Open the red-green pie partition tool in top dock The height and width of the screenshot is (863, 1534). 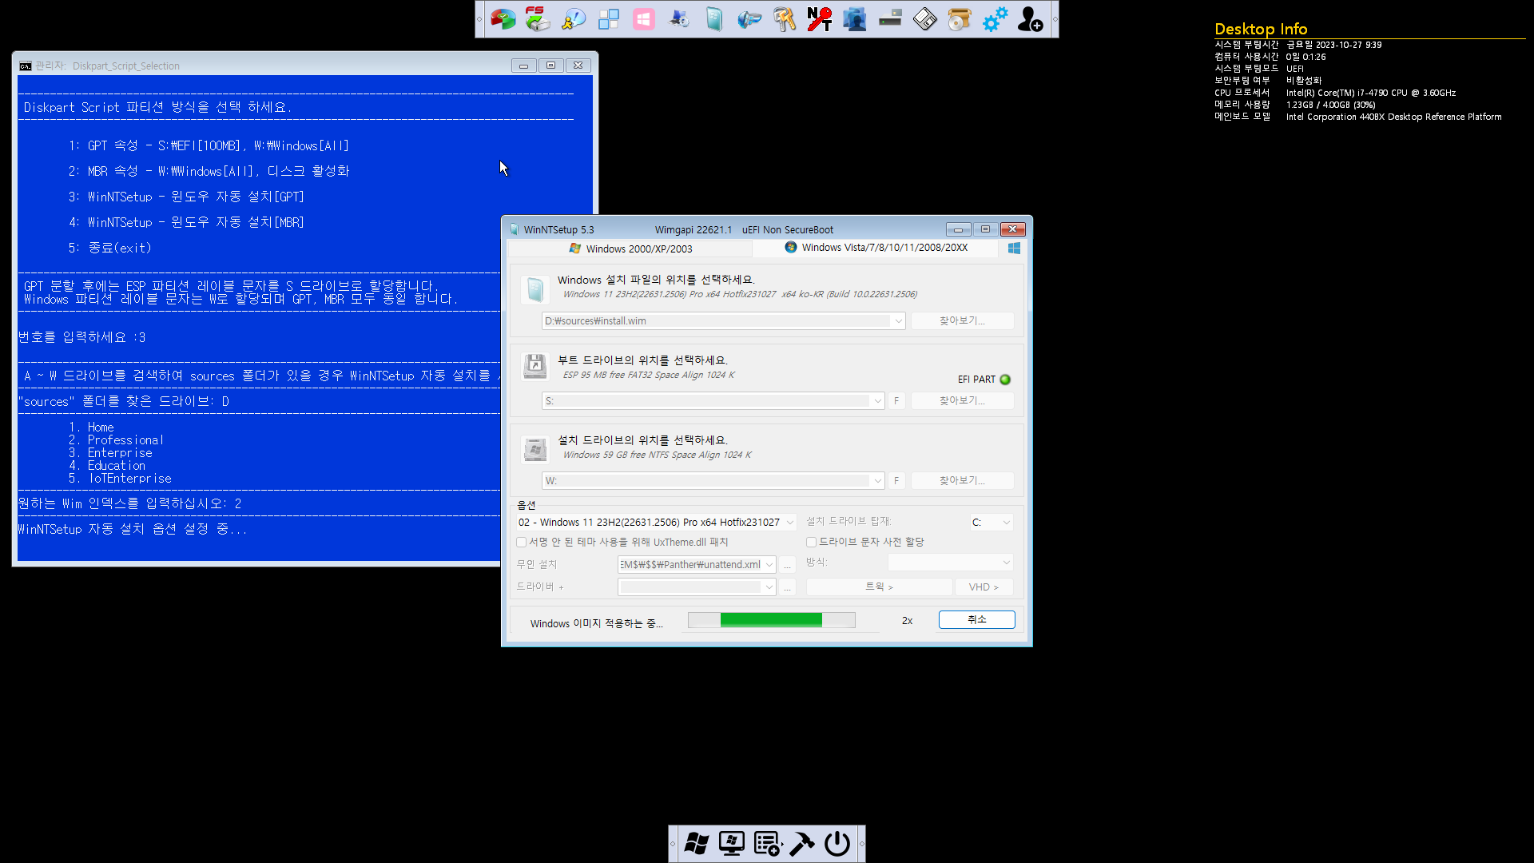tap(503, 18)
